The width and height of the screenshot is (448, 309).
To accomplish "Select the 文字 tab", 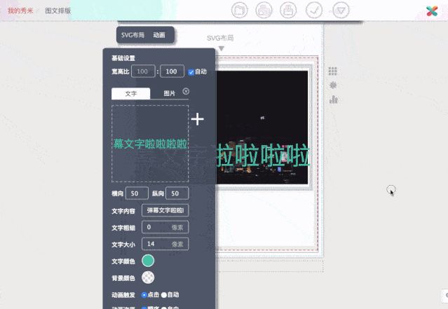I will pyautogui.click(x=131, y=94).
